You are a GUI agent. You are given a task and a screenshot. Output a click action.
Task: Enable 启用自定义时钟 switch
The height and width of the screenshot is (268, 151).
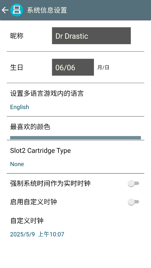[x=133, y=202]
